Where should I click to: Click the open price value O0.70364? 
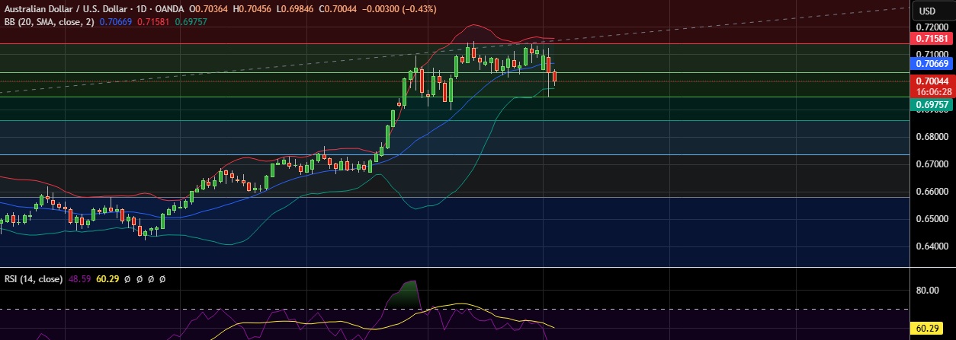coord(211,9)
